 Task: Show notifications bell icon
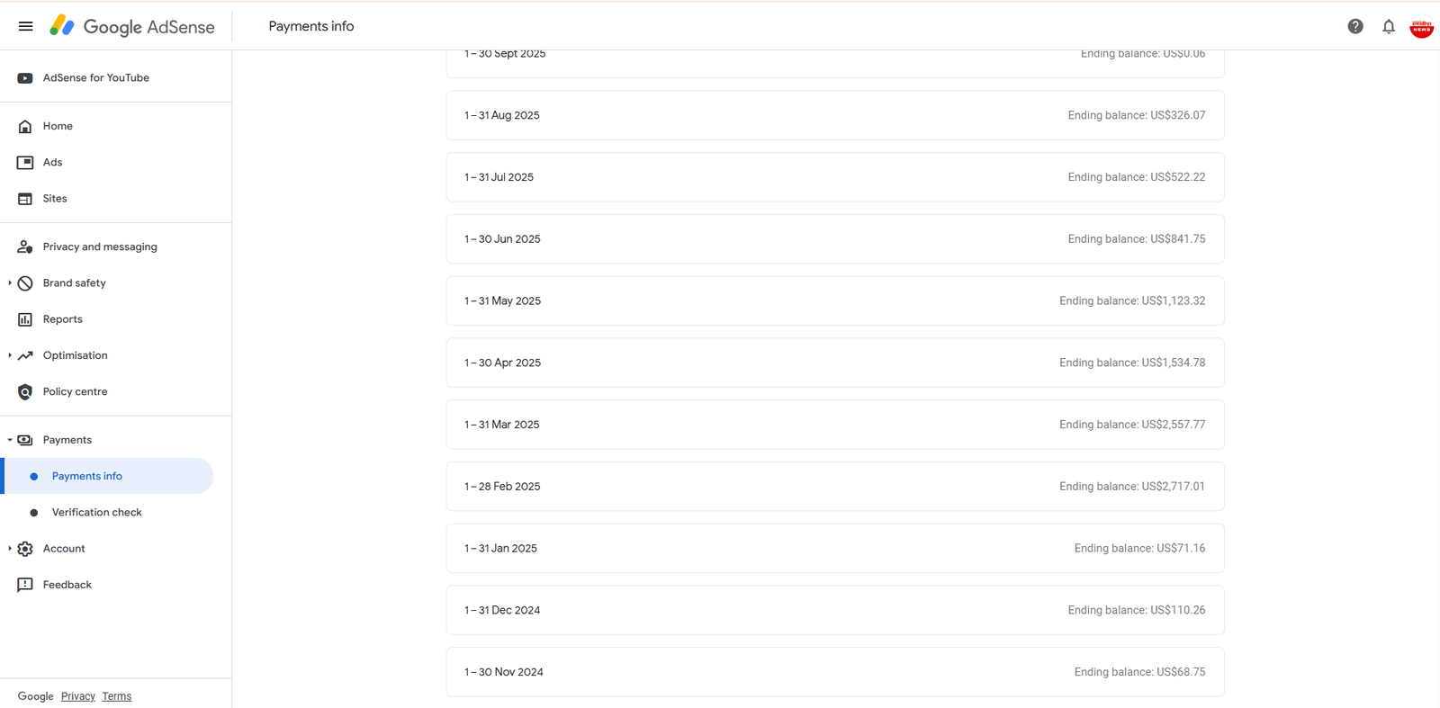pos(1389,26)
